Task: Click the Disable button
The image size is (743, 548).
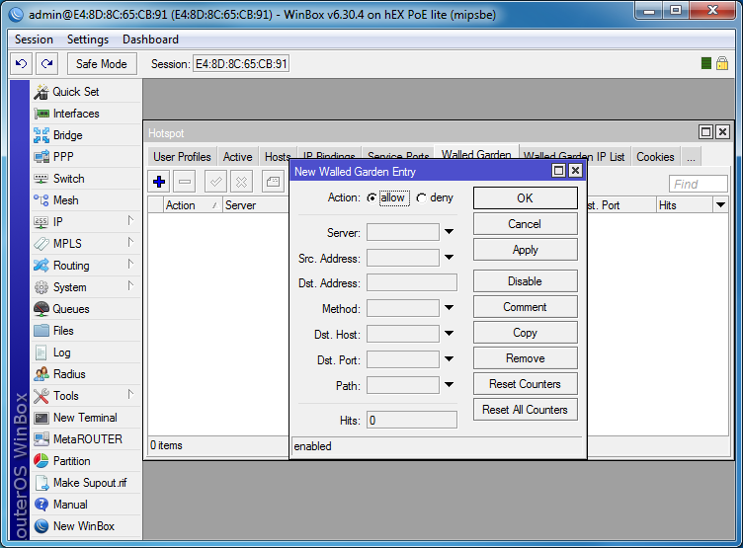Action: click(x=525, y=281)
